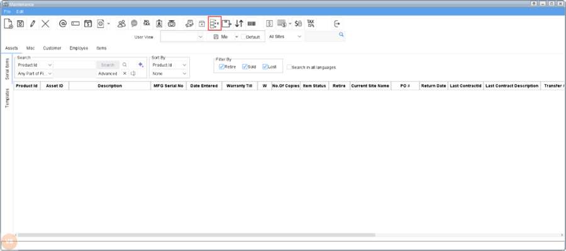This screenshot has height=251, width=566.
Task: Click the horizontal scrollbar under the table
Action: (197, 235)
